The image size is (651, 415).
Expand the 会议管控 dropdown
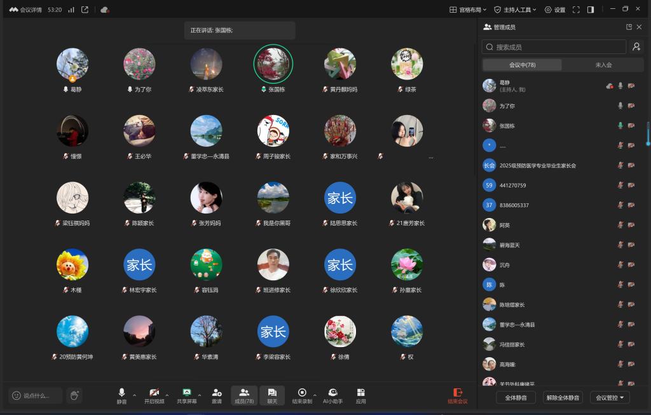point(610,397)
